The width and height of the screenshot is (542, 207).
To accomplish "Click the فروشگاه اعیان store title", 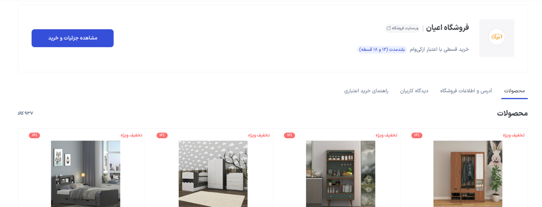I will [447, 27].
